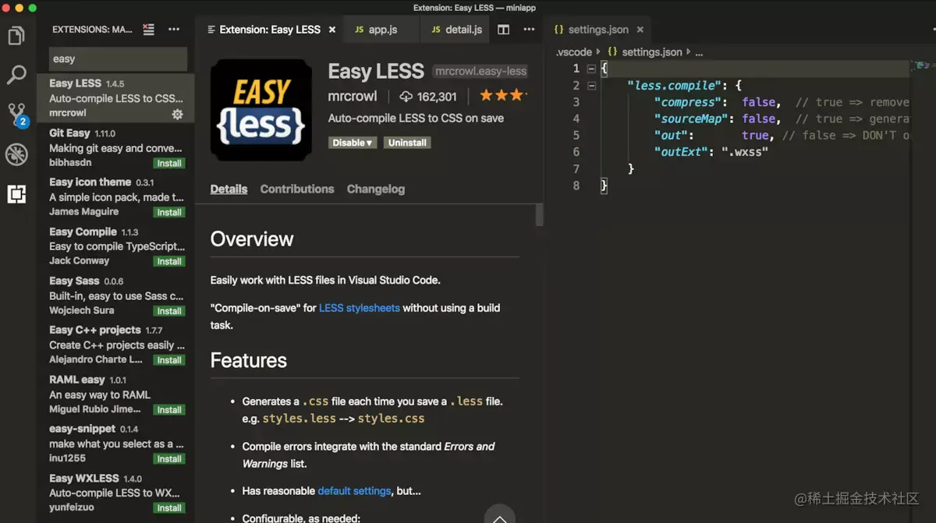Select Easy Sass list entry
The image size is (936, 523).
(115, 295)
